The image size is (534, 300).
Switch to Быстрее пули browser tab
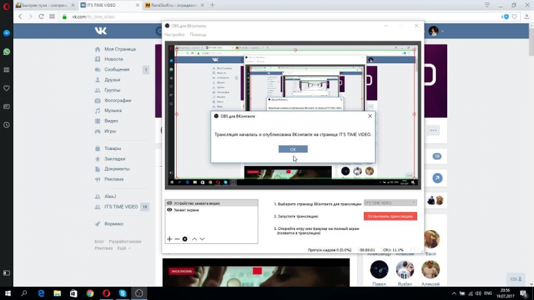click(45, 5)
